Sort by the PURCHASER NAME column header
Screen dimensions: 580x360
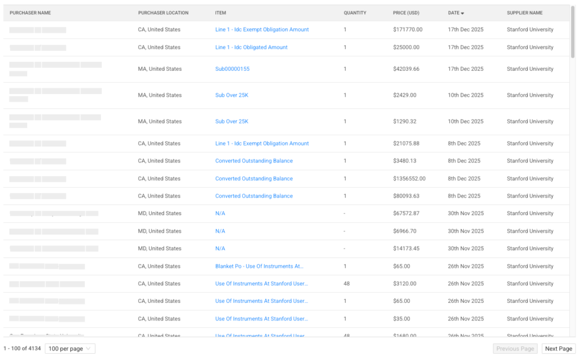31,13
